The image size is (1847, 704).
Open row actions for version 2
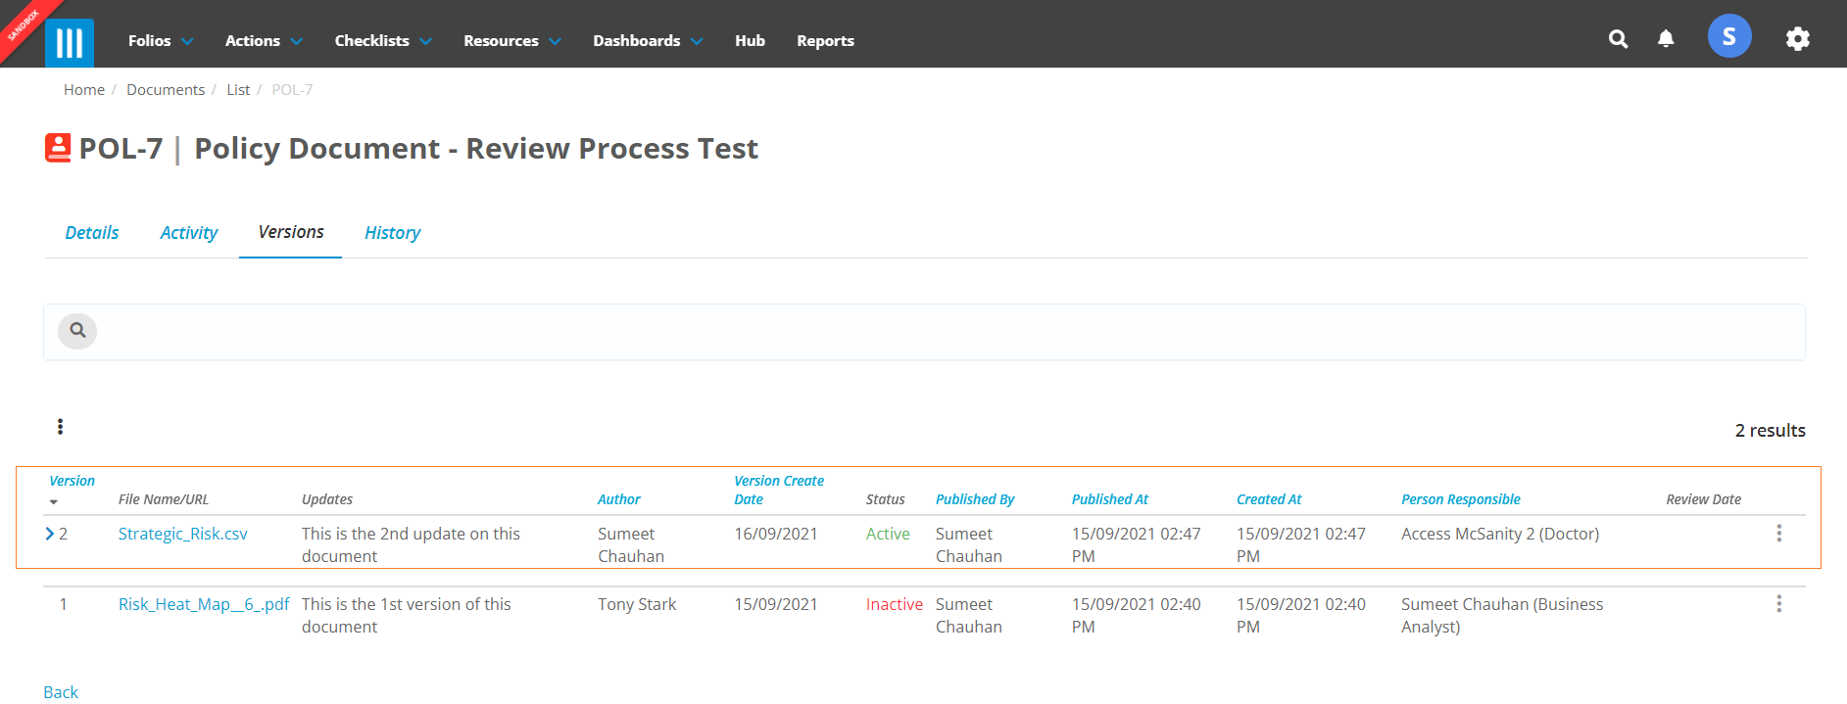[x=1778, y=534]
